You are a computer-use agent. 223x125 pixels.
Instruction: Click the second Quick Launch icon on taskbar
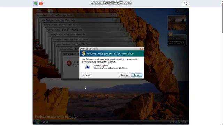[47, 122]
